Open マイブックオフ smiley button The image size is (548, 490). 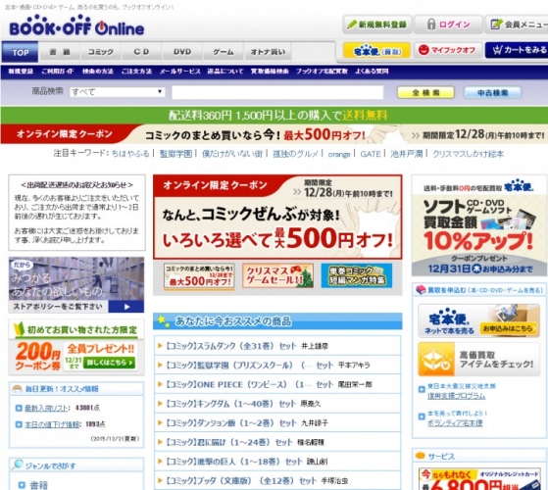(448, 51)
